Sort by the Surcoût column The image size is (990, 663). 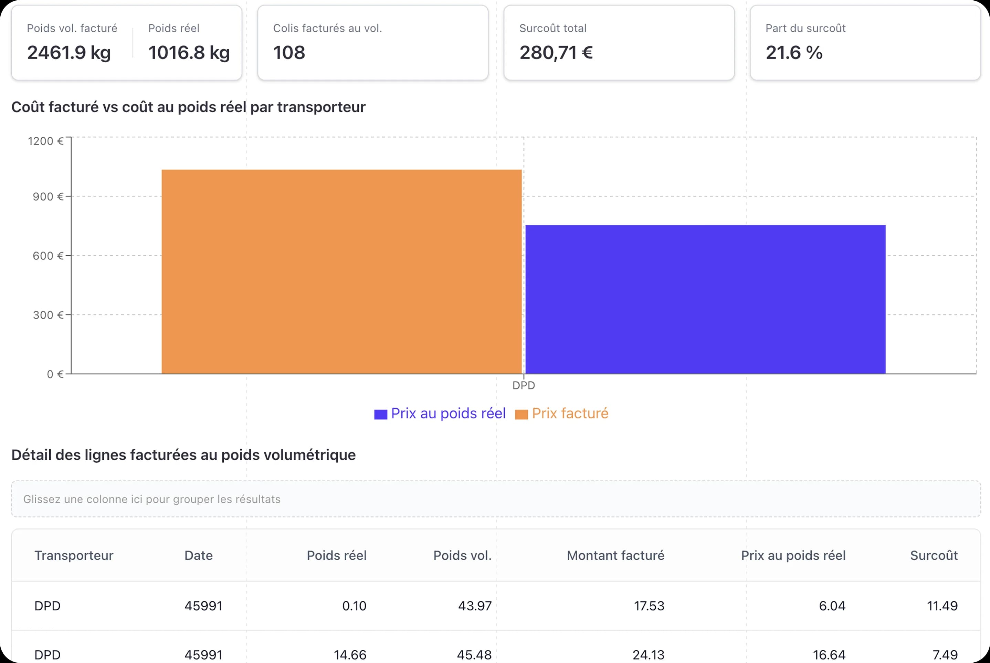click(934, 556)
